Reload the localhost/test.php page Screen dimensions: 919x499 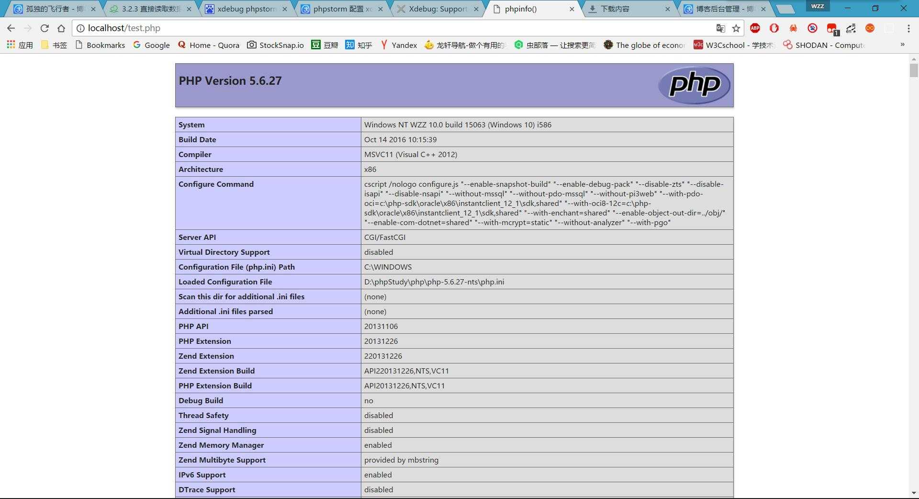(45, 28)
